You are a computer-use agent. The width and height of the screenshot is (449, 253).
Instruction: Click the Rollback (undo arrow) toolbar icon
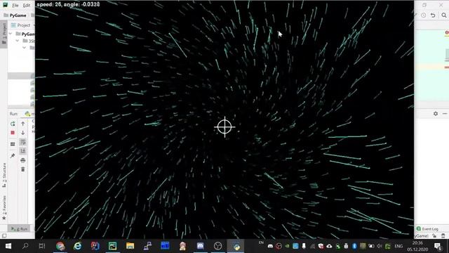tap(433, 15)
